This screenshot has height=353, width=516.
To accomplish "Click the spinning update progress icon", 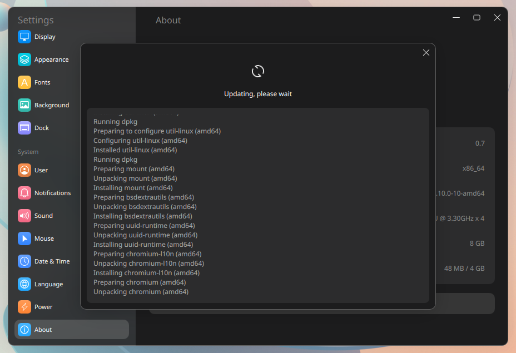I will coord(257,71).
